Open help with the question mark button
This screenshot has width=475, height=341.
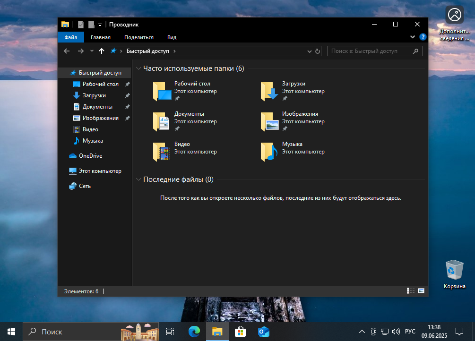tap(423, 37)
